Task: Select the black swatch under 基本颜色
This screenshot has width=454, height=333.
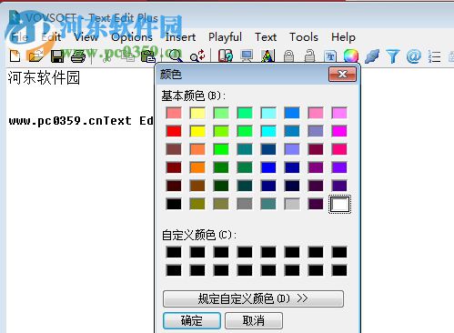Action: (x=174, y=204)
